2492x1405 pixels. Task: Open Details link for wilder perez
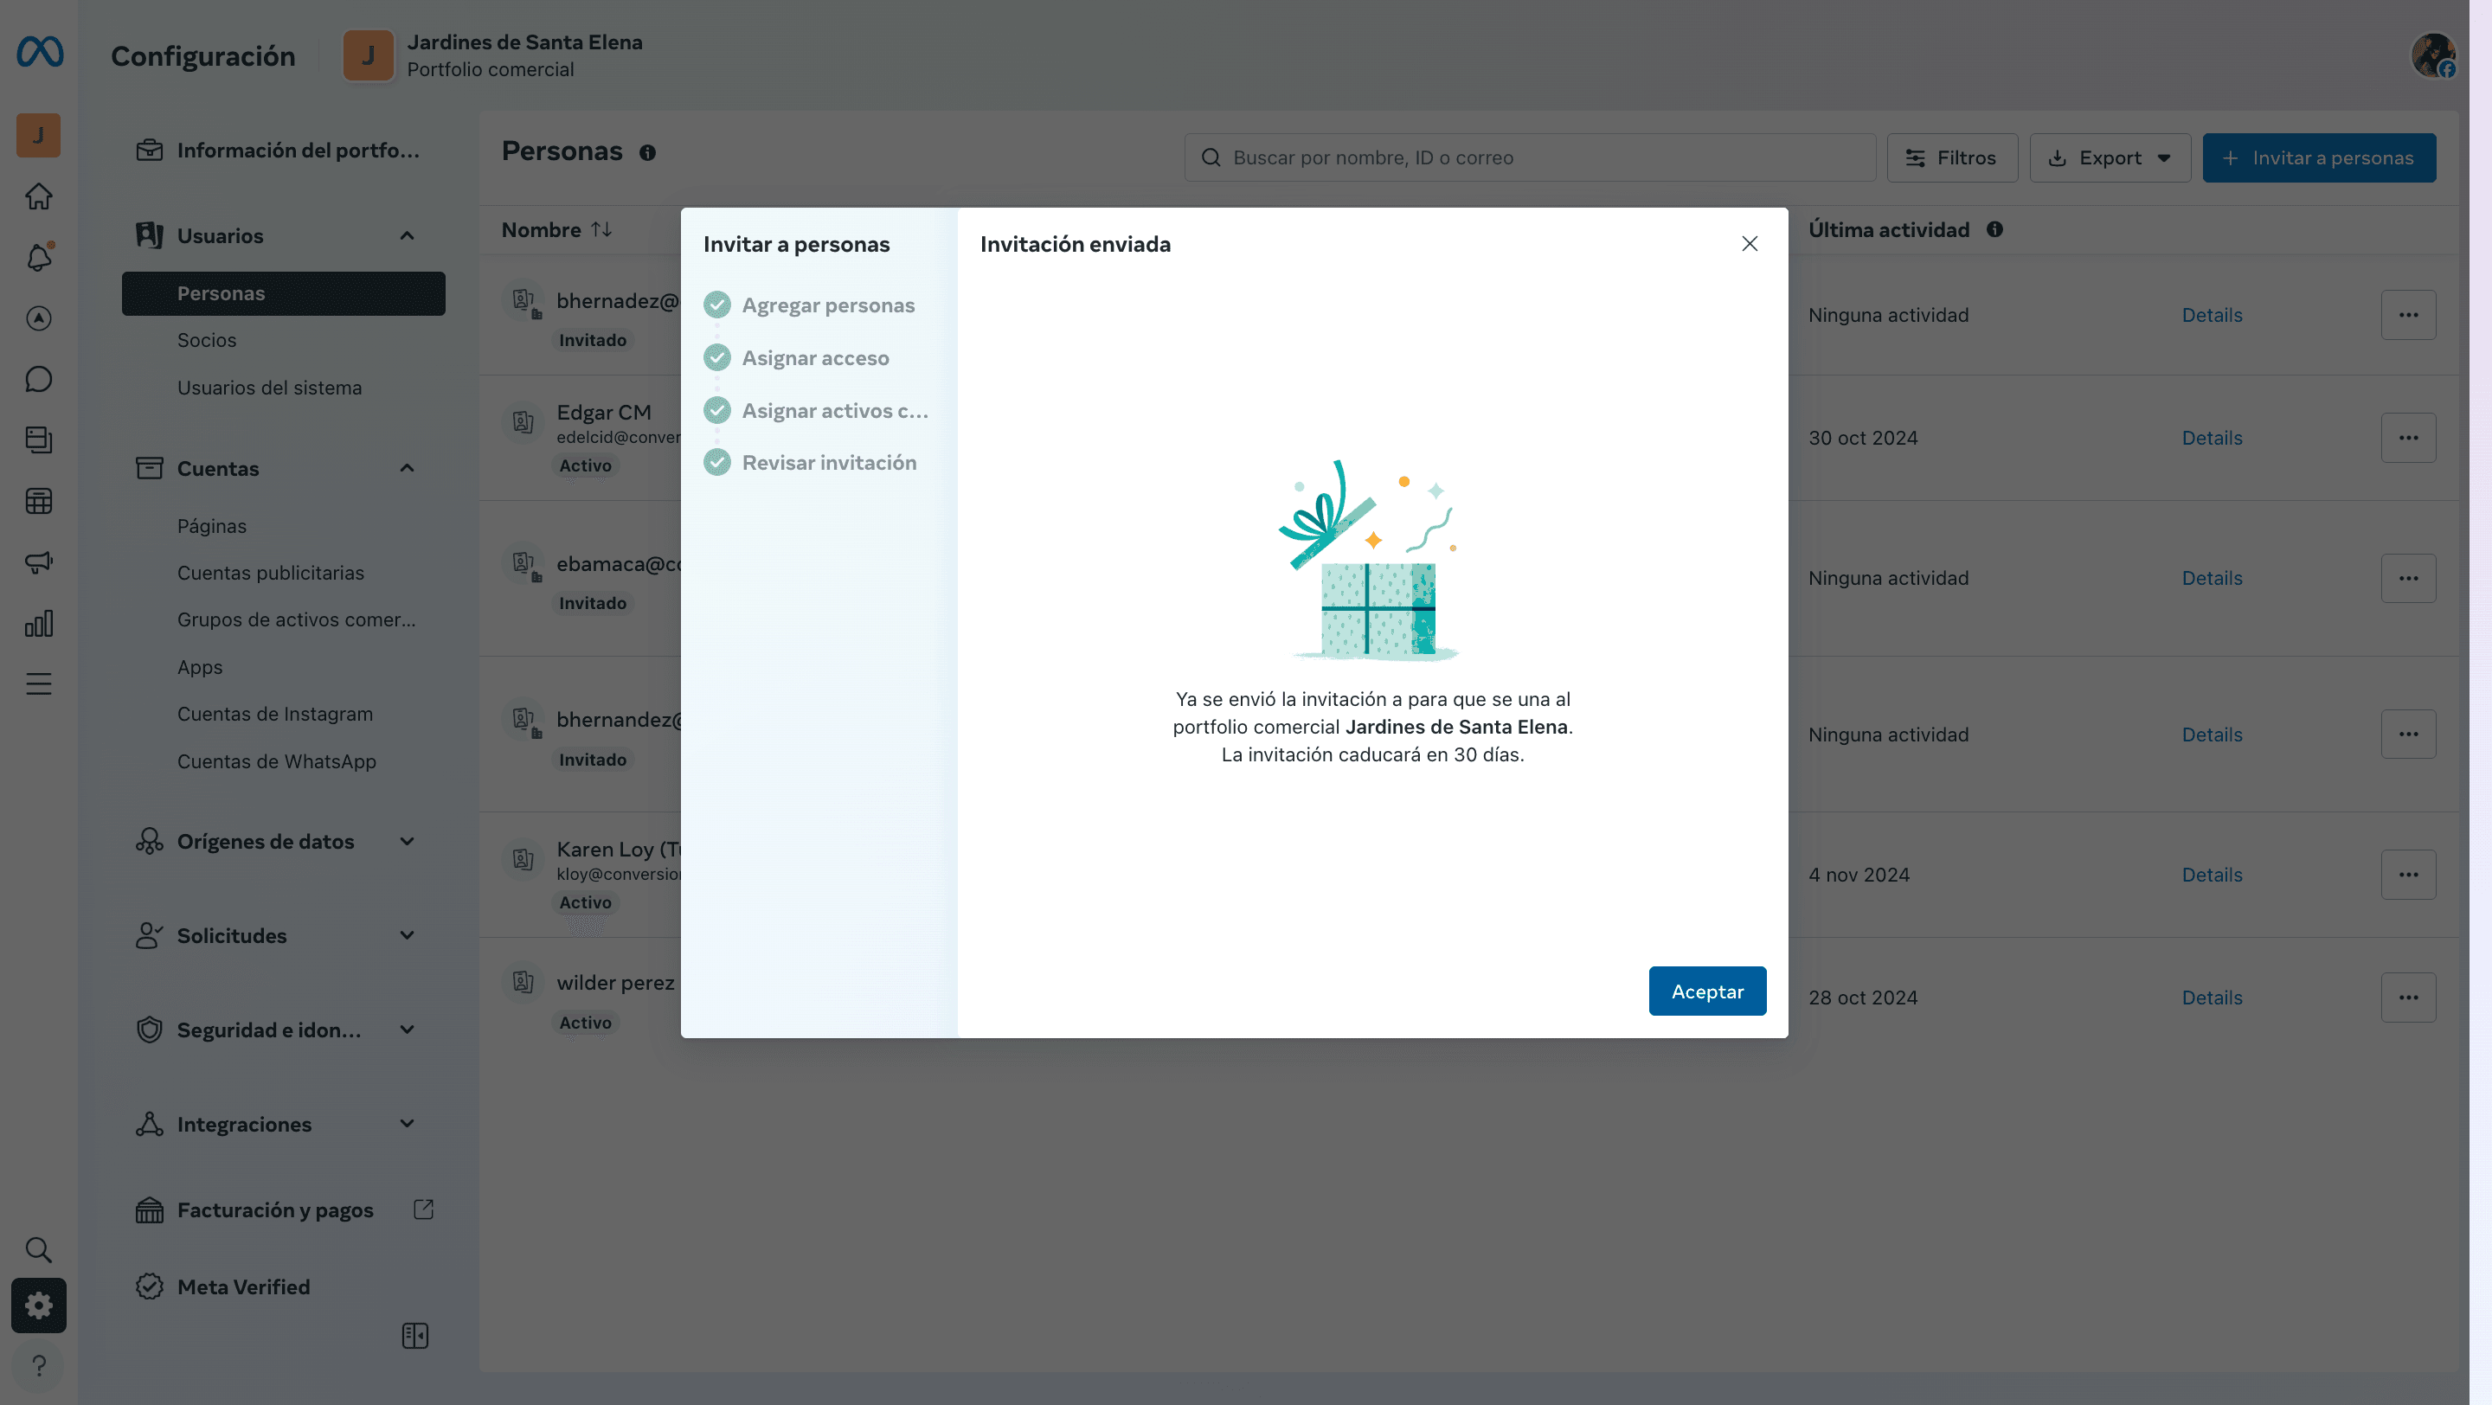[2212, 998]
